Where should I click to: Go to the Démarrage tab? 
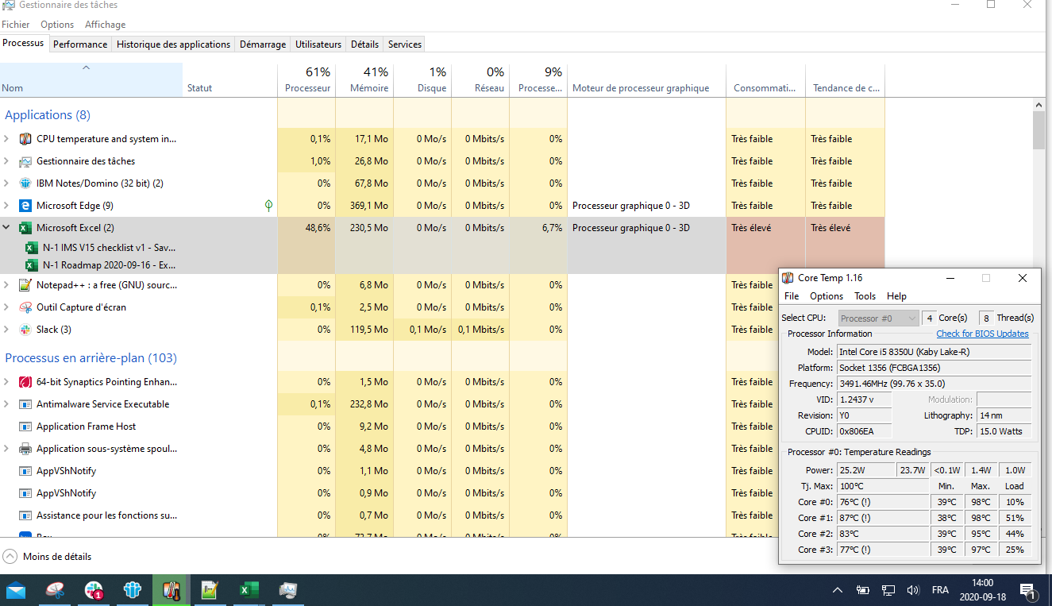tap(263, 44)
